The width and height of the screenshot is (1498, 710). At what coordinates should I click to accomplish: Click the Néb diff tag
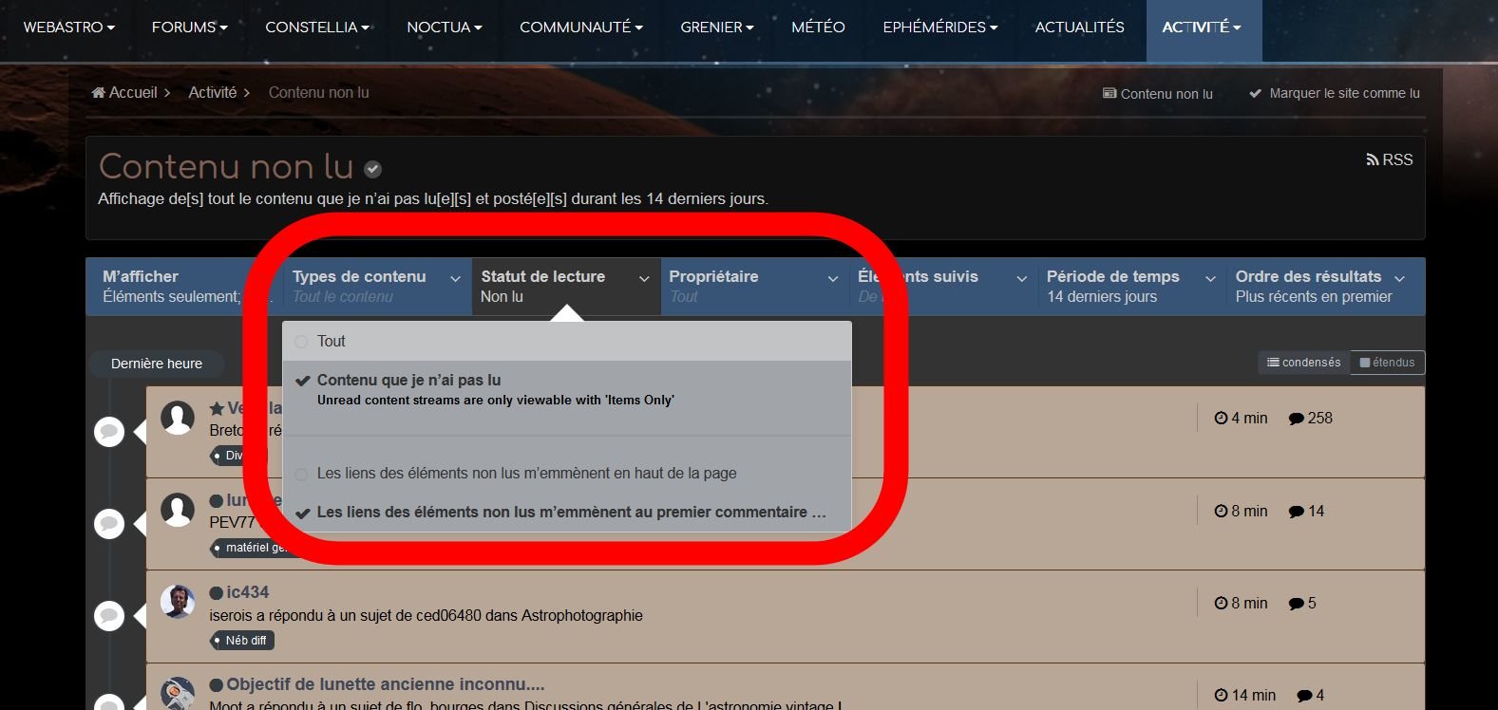click(242, 641)
